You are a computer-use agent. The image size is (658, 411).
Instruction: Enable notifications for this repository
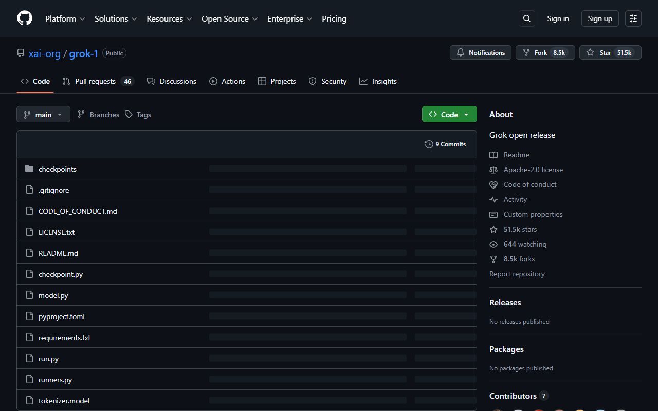(x=480, y=52)
